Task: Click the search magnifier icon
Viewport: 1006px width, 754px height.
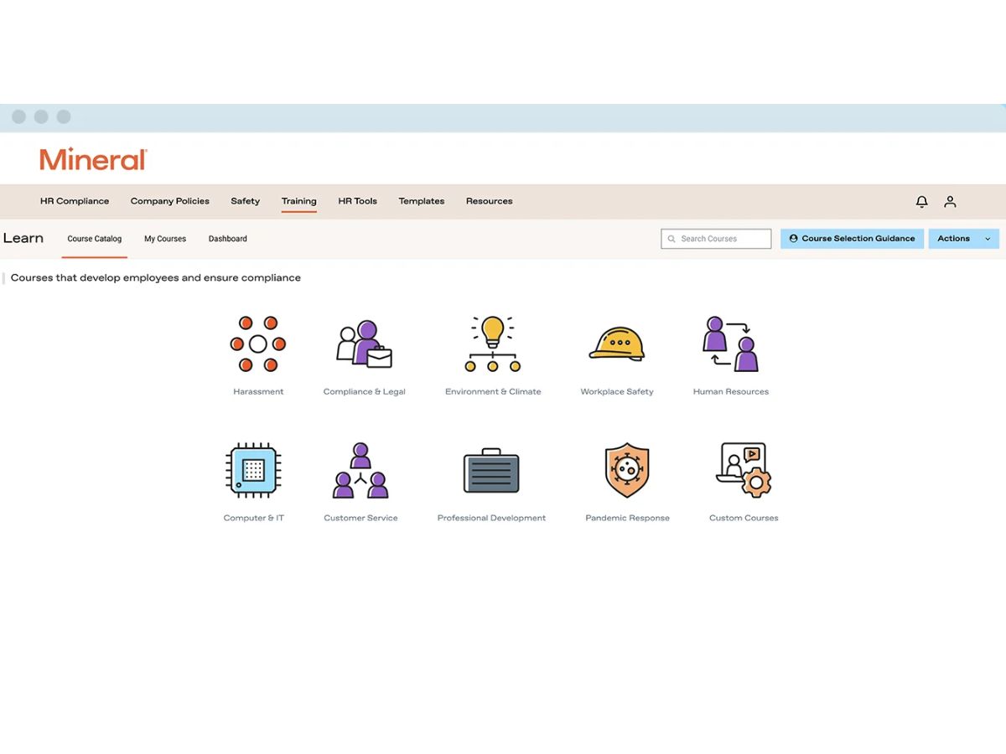Action: [x=672, y=239]
